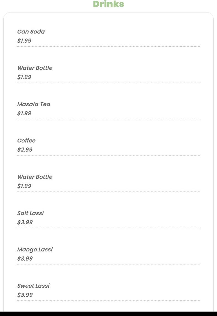
Task: Select the Salt Lassi menu item
Action: click(x=30, y=213)
